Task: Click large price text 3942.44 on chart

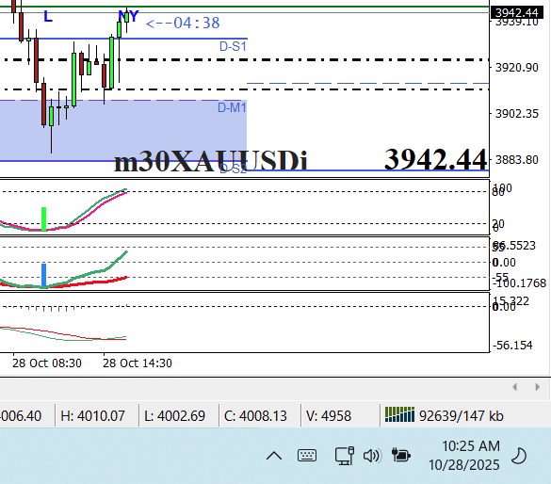Action: (436, 159)
